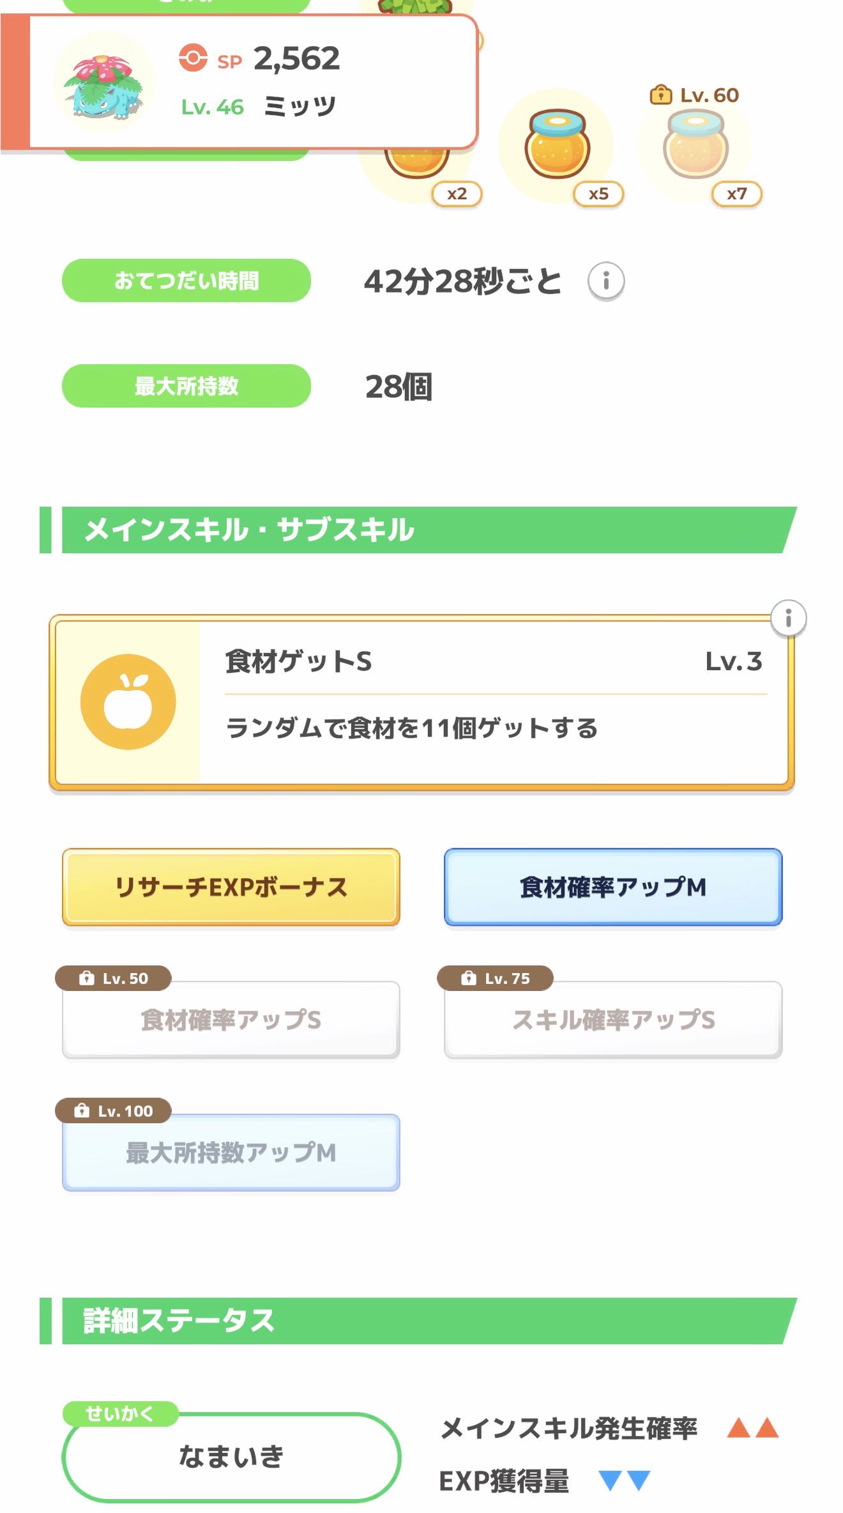Tap the Lv. 100 lock badge
This screenshot has height=1513, width=843.
(114, 1111)
